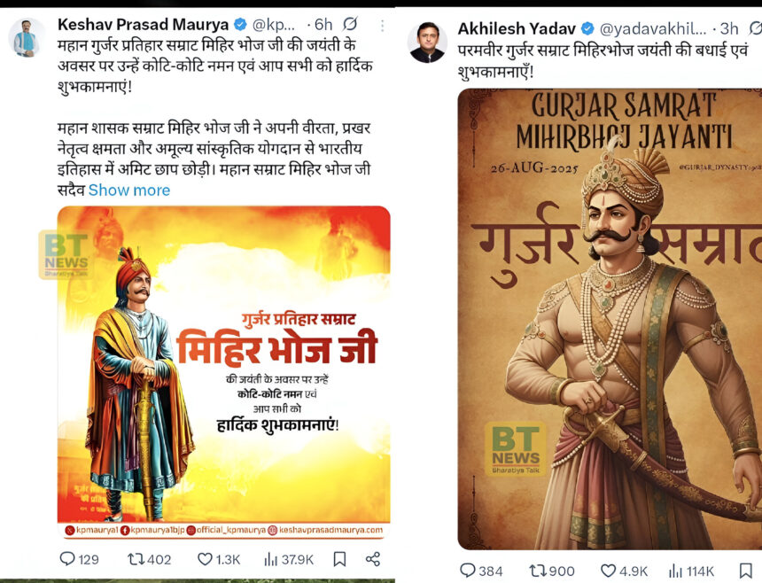
Task: Click Akhilesh Yadav's profile avatar
Action: click(x=428, y=42)
